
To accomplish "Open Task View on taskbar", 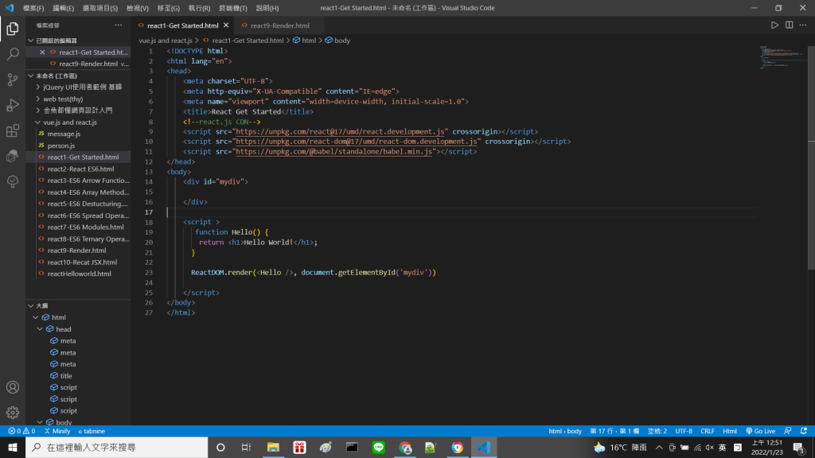I will point(247,447).
